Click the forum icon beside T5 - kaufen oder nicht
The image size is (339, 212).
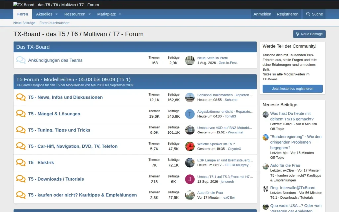pyautogui.click(x=21, y=195)
